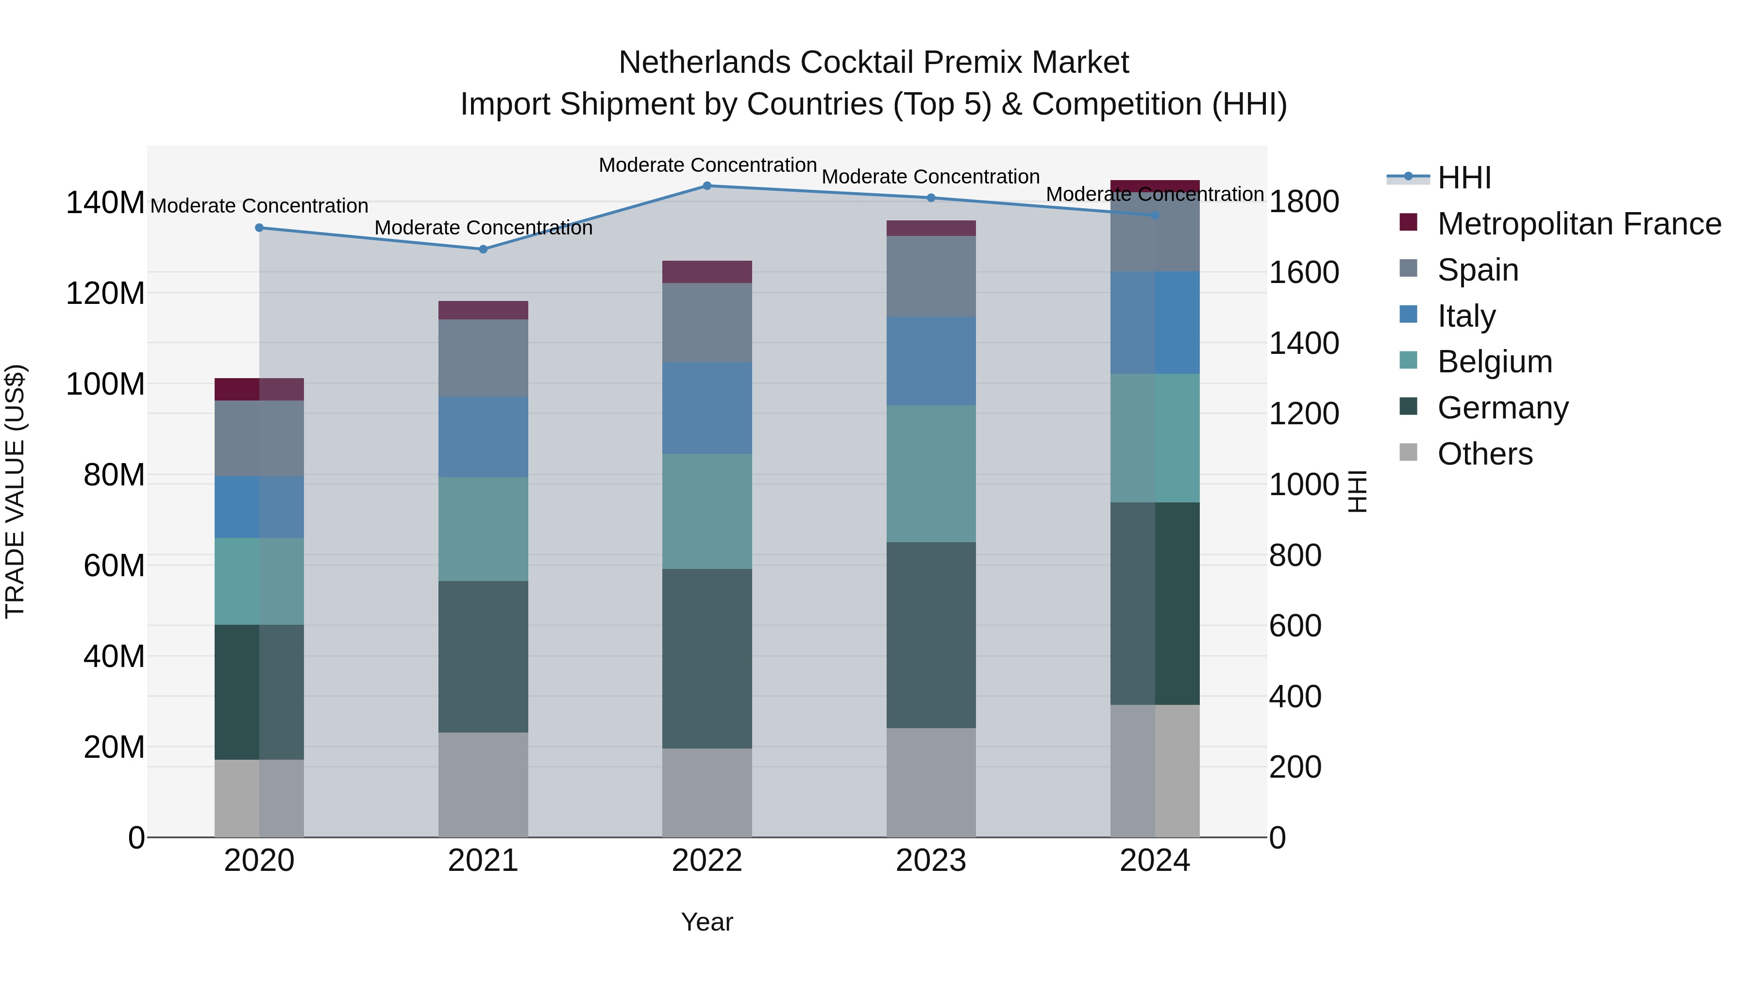Toggle the Others legend entry

(1466, 454)
